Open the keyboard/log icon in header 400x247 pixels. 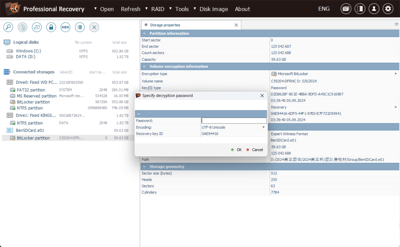(346, 9)
